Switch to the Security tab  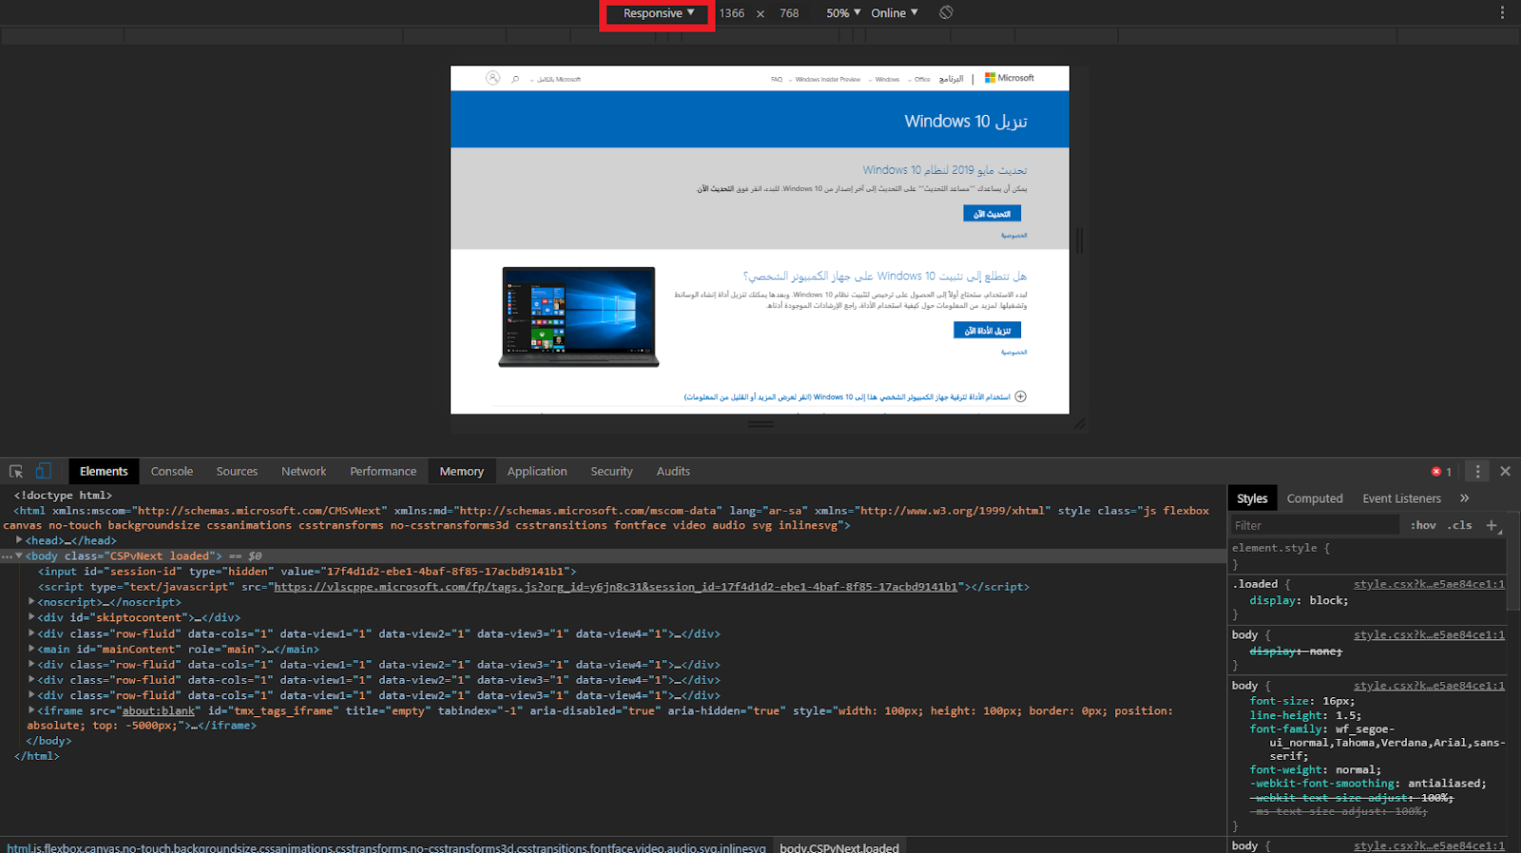[x=611, y=471]
